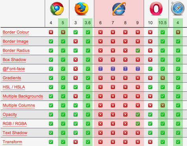The height and width of the screenshot is (146, 187).
Task: Click the Opera browser logo
Action: click(156, 9)
